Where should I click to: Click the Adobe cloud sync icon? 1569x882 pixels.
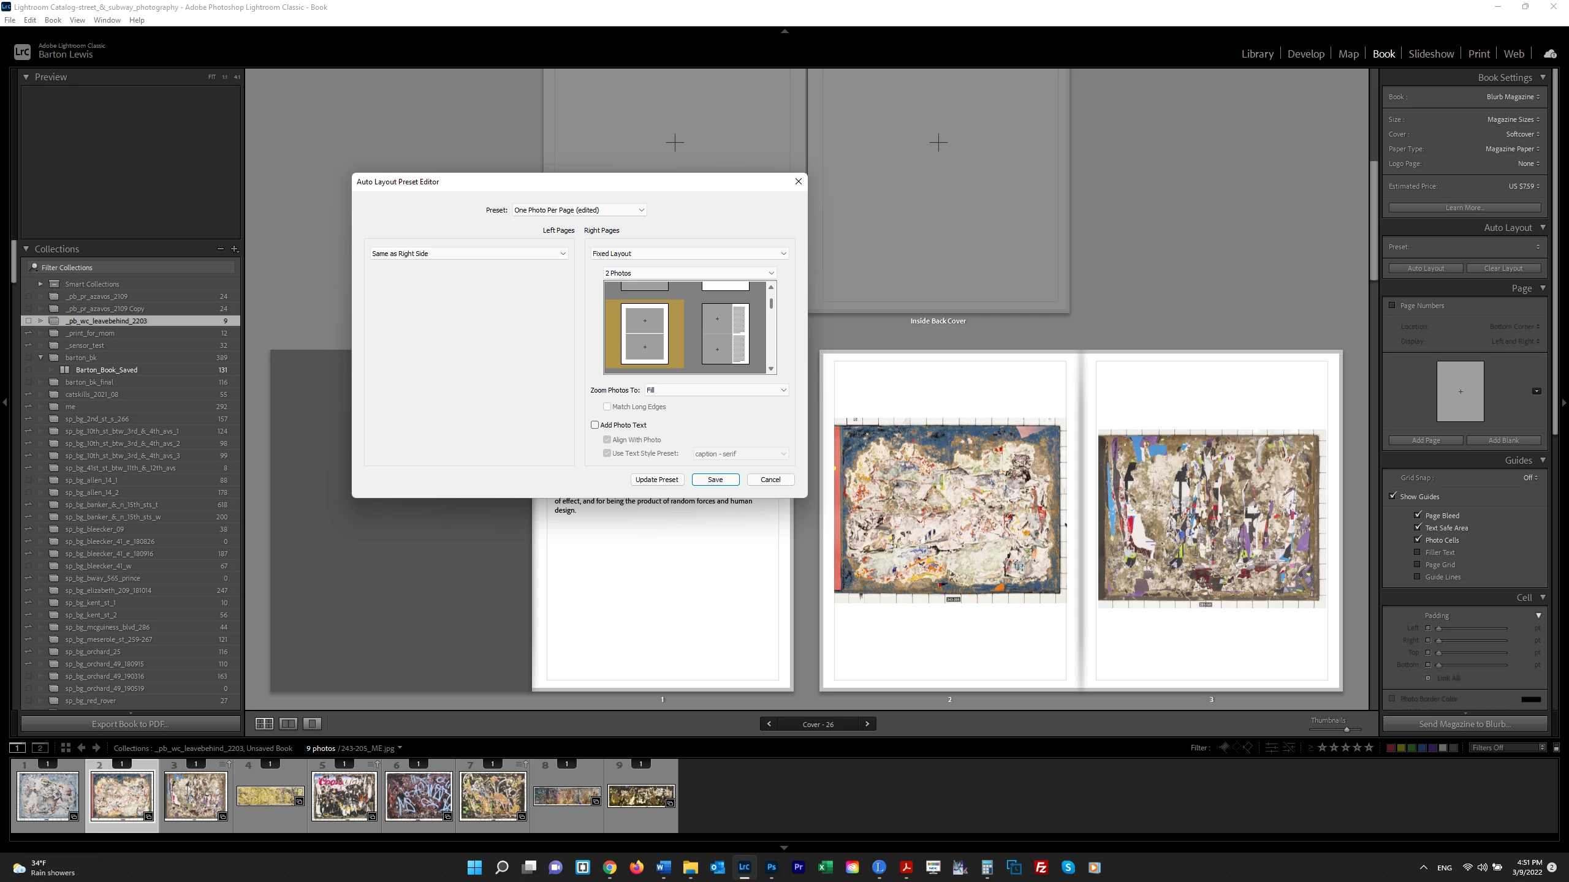1550,54
